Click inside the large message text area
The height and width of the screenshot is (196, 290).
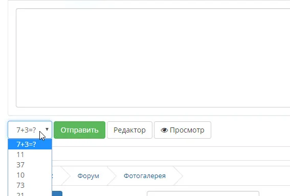tap(153, 58)
